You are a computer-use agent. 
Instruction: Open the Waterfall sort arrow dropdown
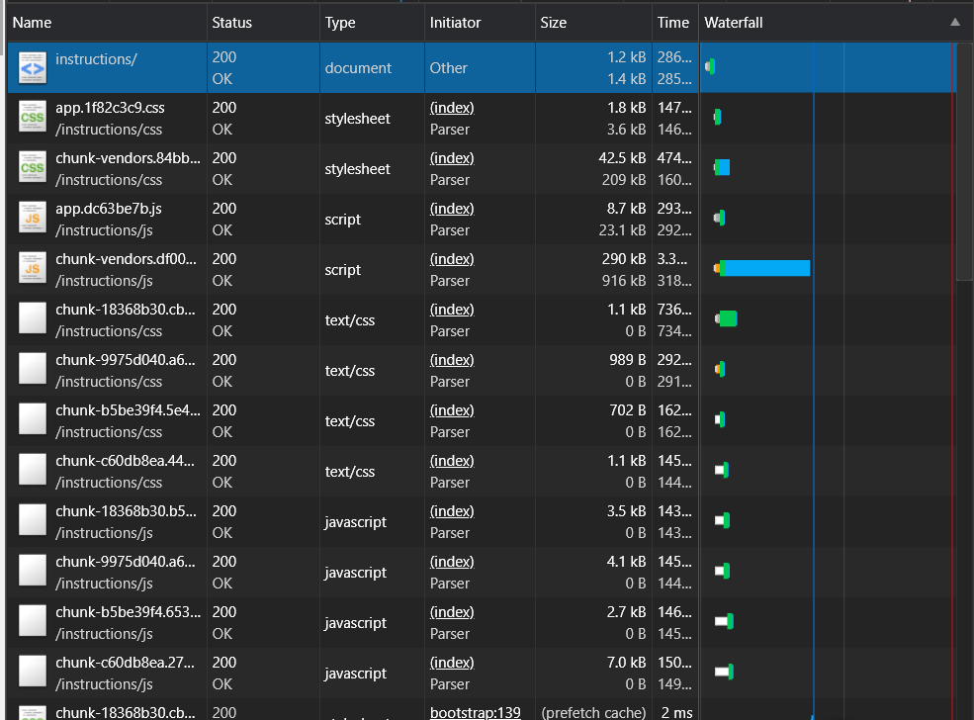coord(954,22)
